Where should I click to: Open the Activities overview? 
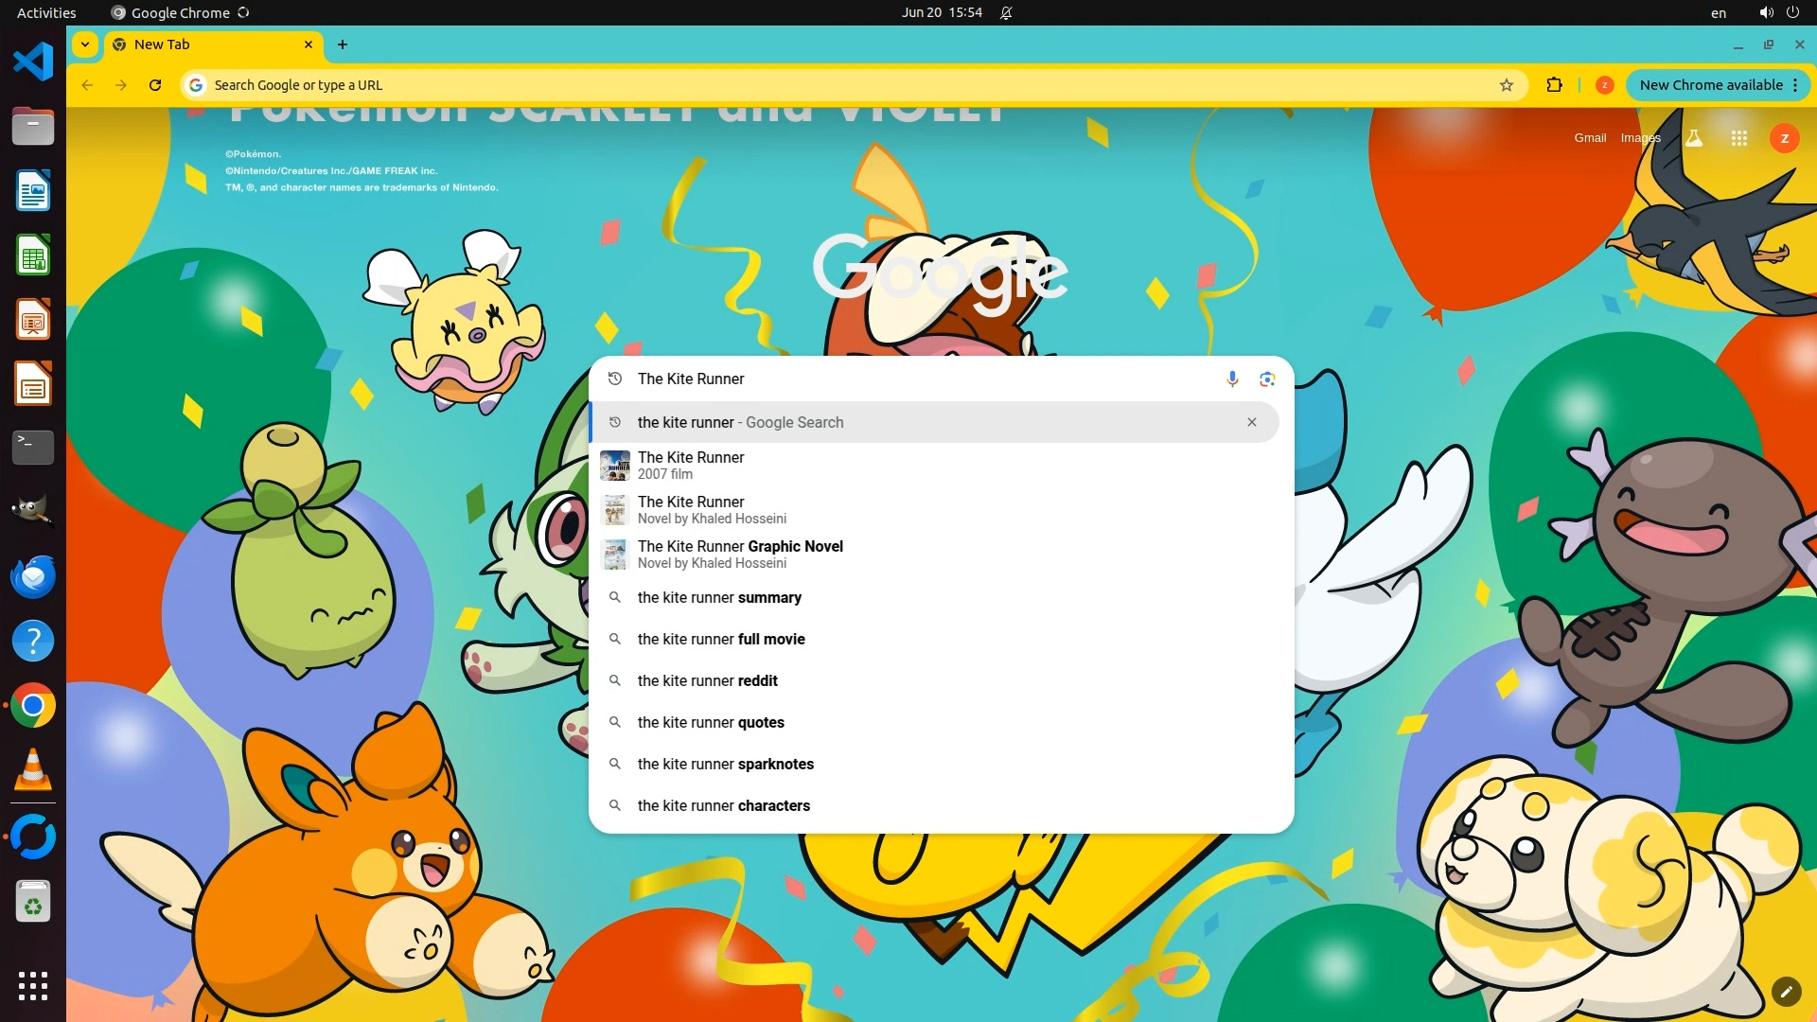[x=46, y=13]
